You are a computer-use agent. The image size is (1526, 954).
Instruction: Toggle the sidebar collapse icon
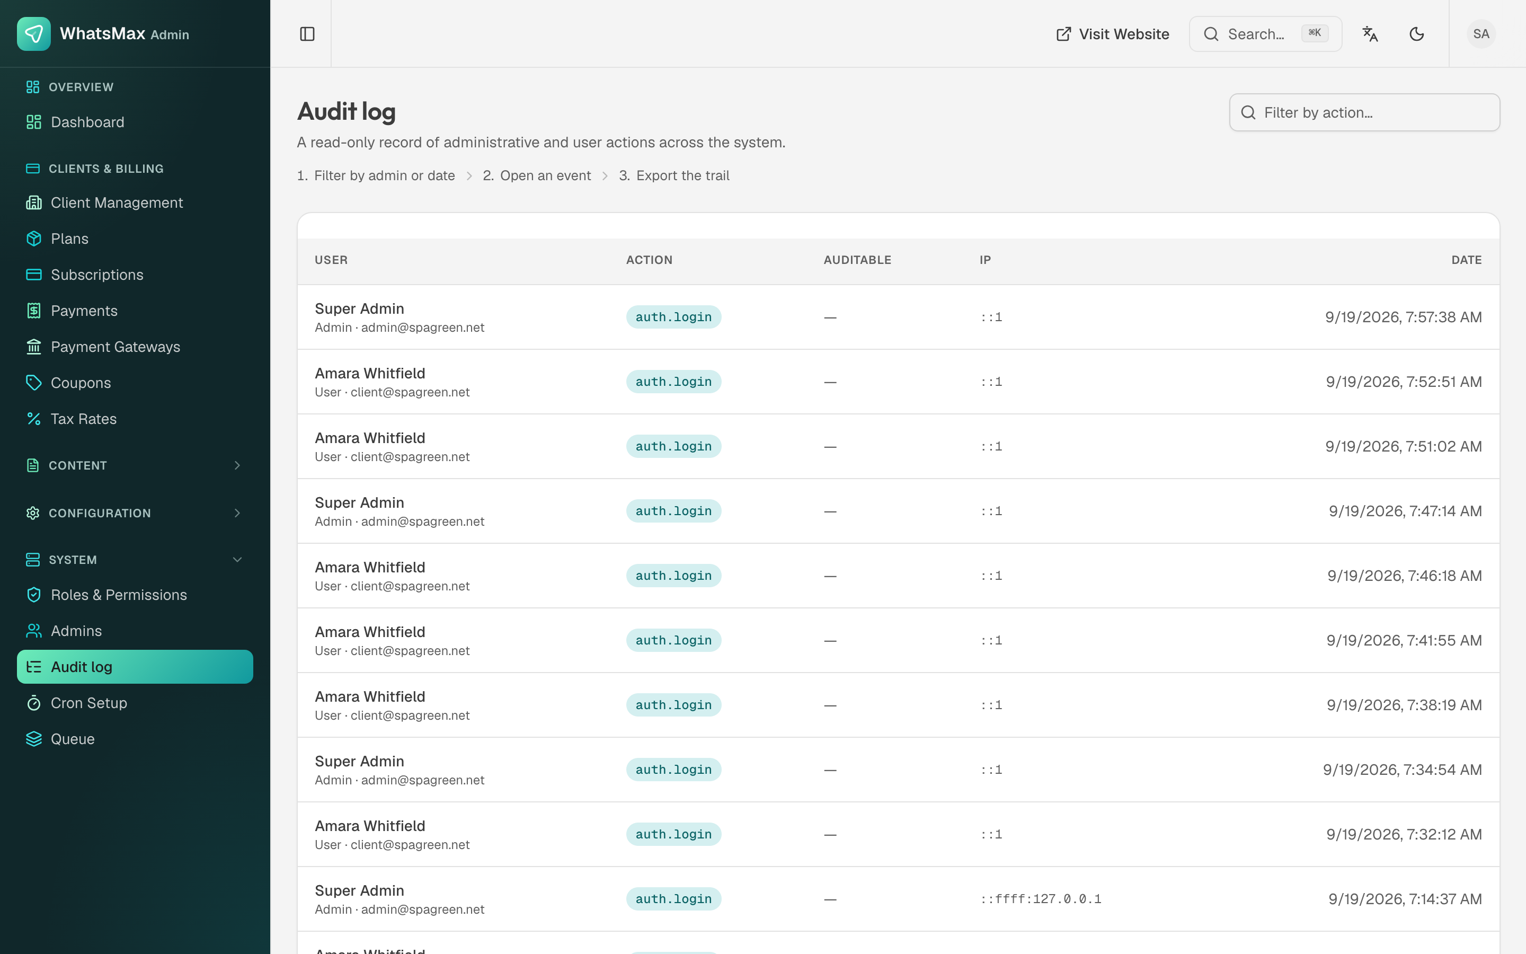point(307,34)
